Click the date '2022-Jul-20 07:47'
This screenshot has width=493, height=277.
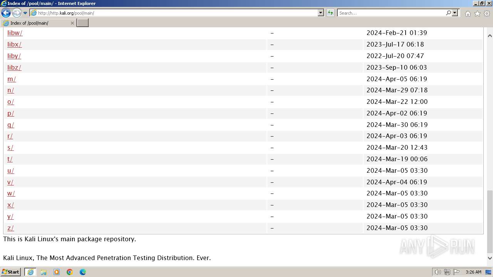coord(395,56)
